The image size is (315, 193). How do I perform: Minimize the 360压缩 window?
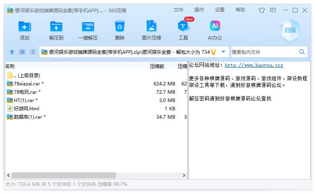click(x=286, y=10)
